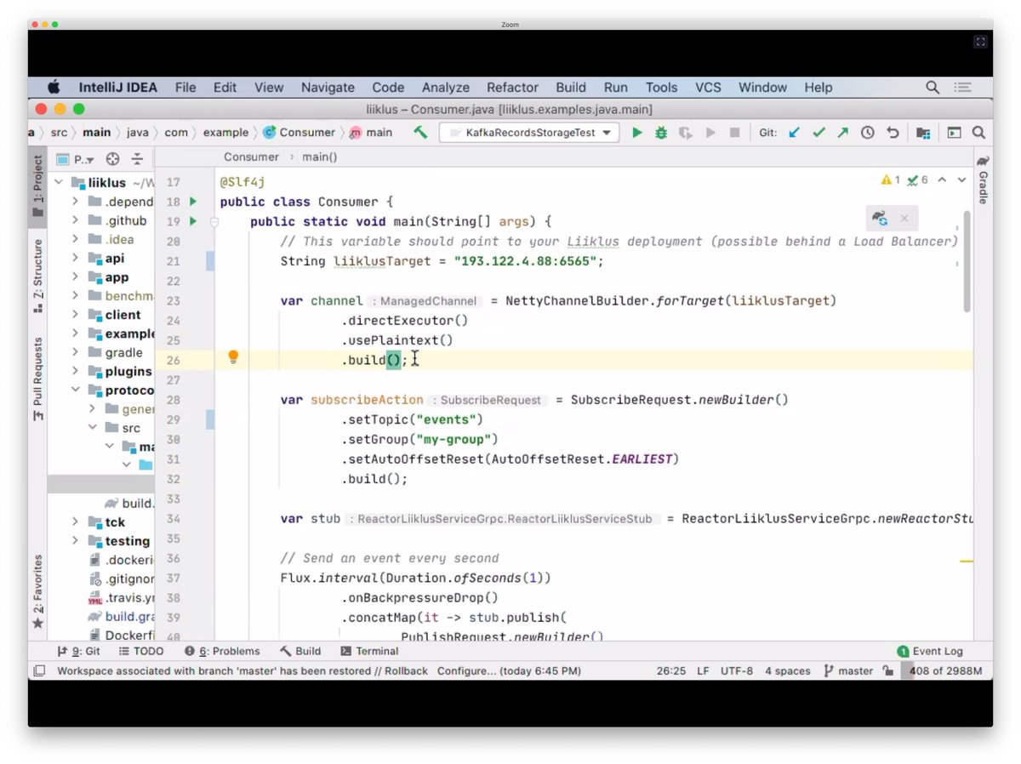Click the memory indicator 408 of 2988M

946,671
